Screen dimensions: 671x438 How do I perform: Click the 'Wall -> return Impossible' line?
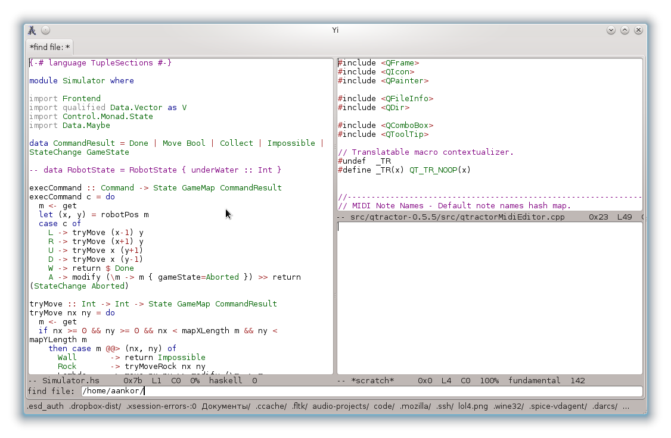pos(131,358)
